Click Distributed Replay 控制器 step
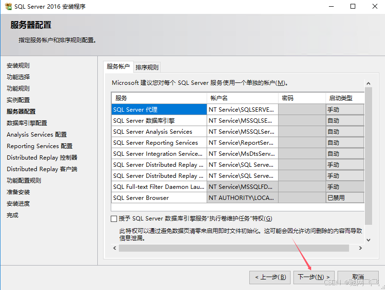 pos(42,158)
